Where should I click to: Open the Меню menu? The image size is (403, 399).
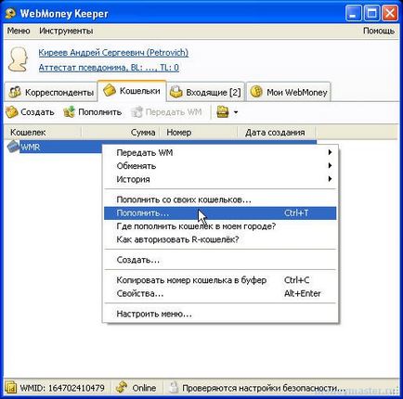click(x=19, y=31)
